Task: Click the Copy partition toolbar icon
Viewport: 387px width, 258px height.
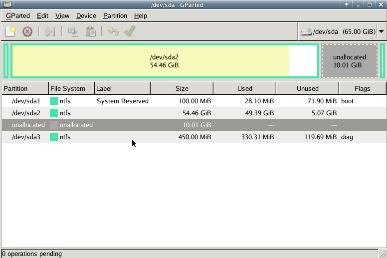Action: point(73,31)
